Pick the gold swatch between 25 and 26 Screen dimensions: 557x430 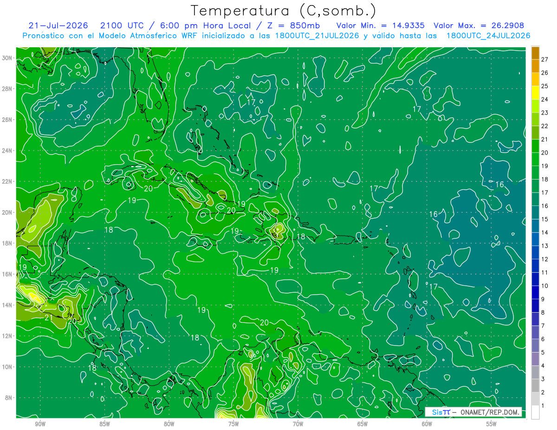tap(536, 79)
